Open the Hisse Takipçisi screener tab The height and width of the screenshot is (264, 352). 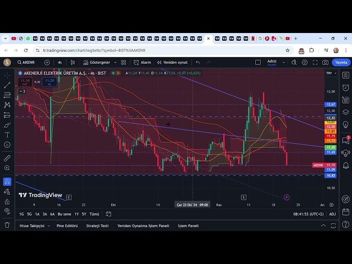[32, 226]
